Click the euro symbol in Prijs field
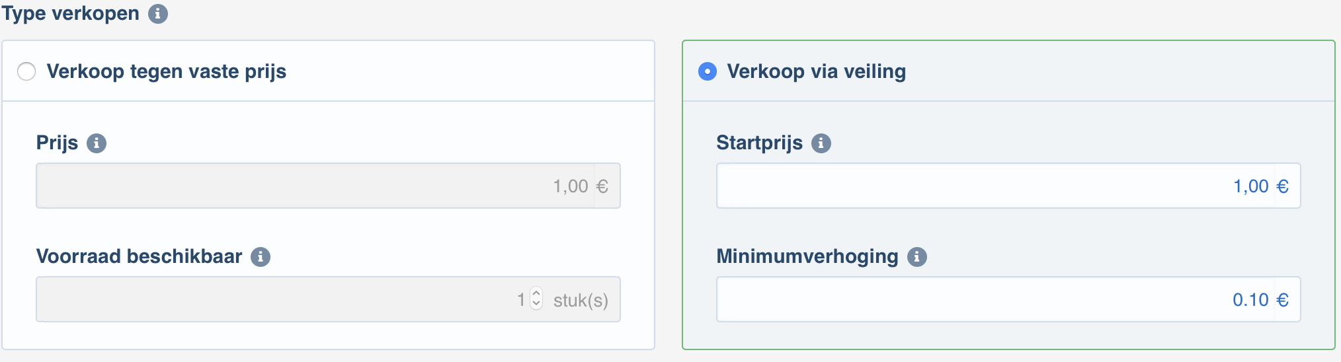The image size is (1341, 362). pos(602,186)
